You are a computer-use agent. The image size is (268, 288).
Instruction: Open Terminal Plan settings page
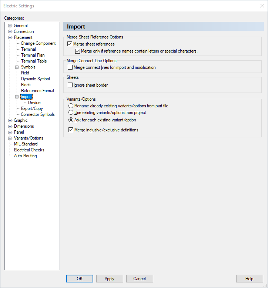(x=33, y=55)
